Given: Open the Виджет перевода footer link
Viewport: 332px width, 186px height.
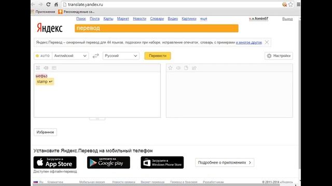Looking at the screenshot, I should (153, 182).
